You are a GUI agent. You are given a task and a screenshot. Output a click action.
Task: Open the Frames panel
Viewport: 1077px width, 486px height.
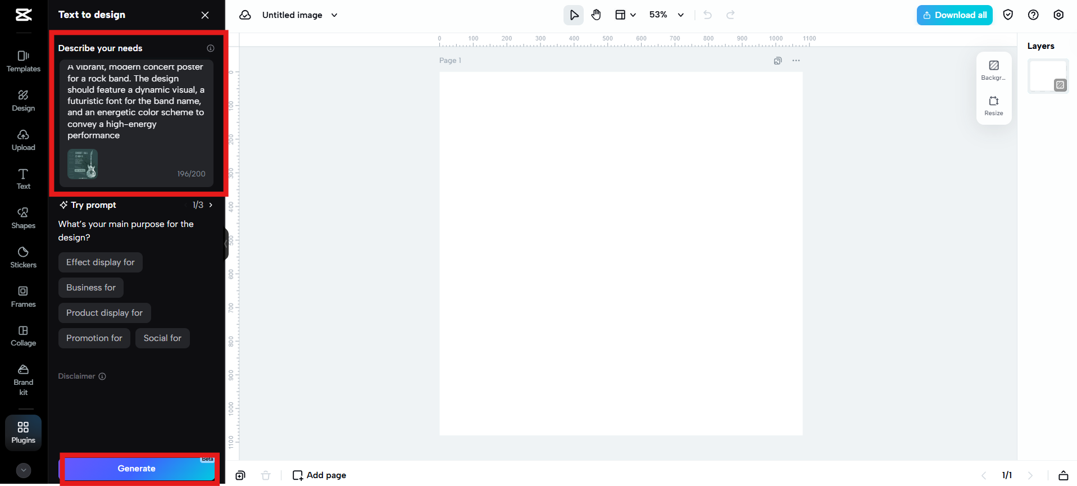[24, 297]
